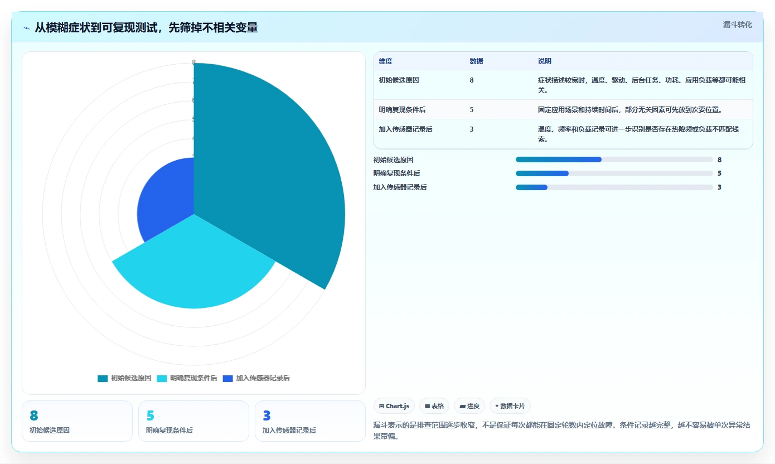This screenshot has height=464, width=775.
Task: Click description starting 固定应用场景
Action: [630, 110]
